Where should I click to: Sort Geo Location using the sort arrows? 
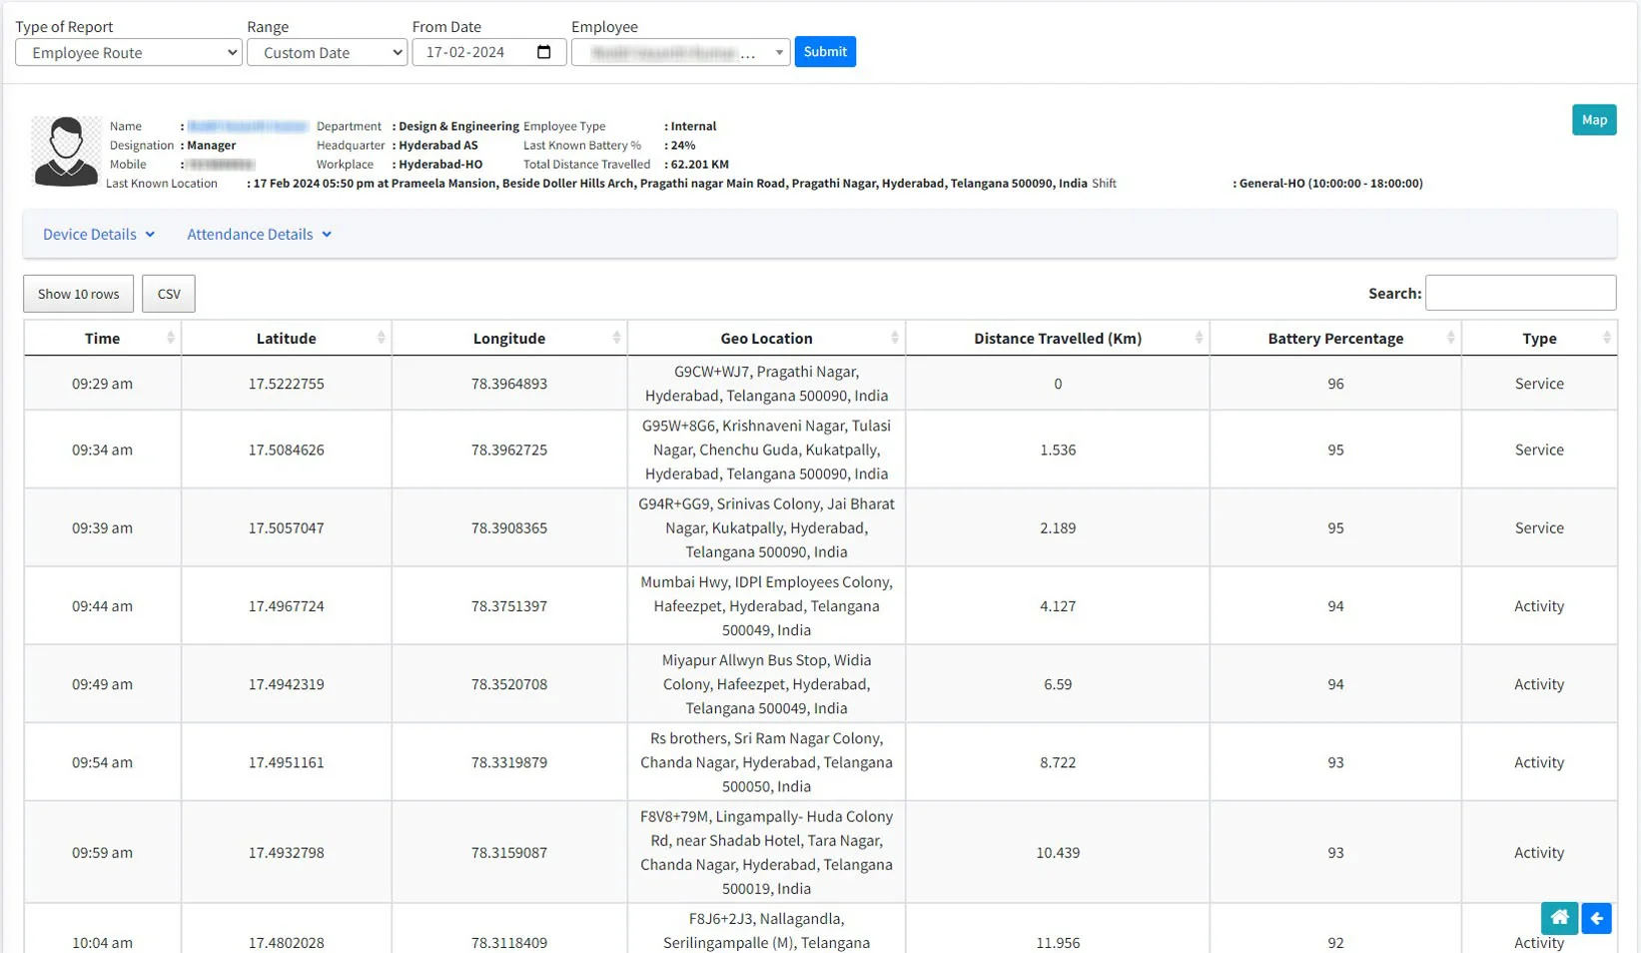(x=896, y=338)
